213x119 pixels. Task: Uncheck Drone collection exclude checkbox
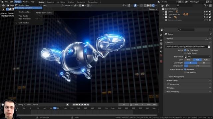point(205,12)
